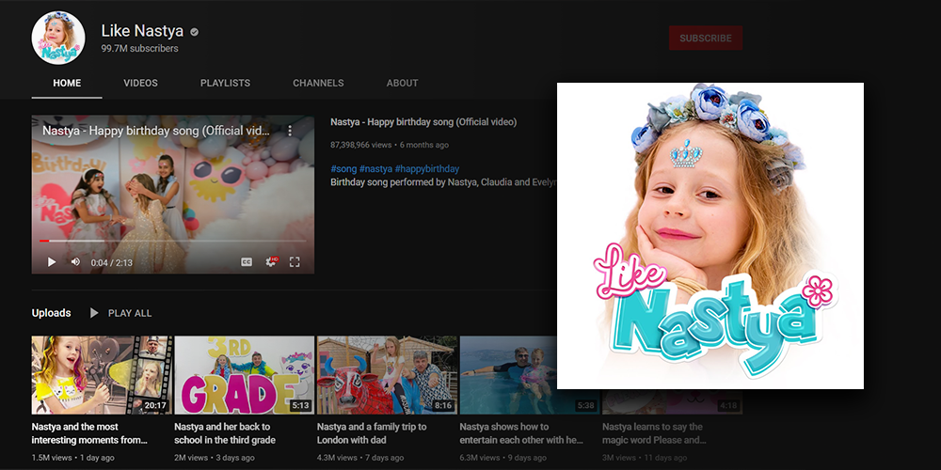The image size is (941, 470).
Task: Click the PLAY ALL triangle icon
Action: tap(93, 313)
